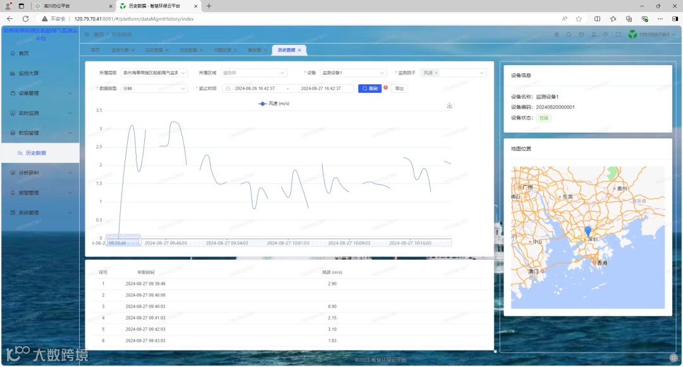Click the end date 2024-08-27 16:42:37
The width and height of the screenshot is (683, 367).
[321, 88]
